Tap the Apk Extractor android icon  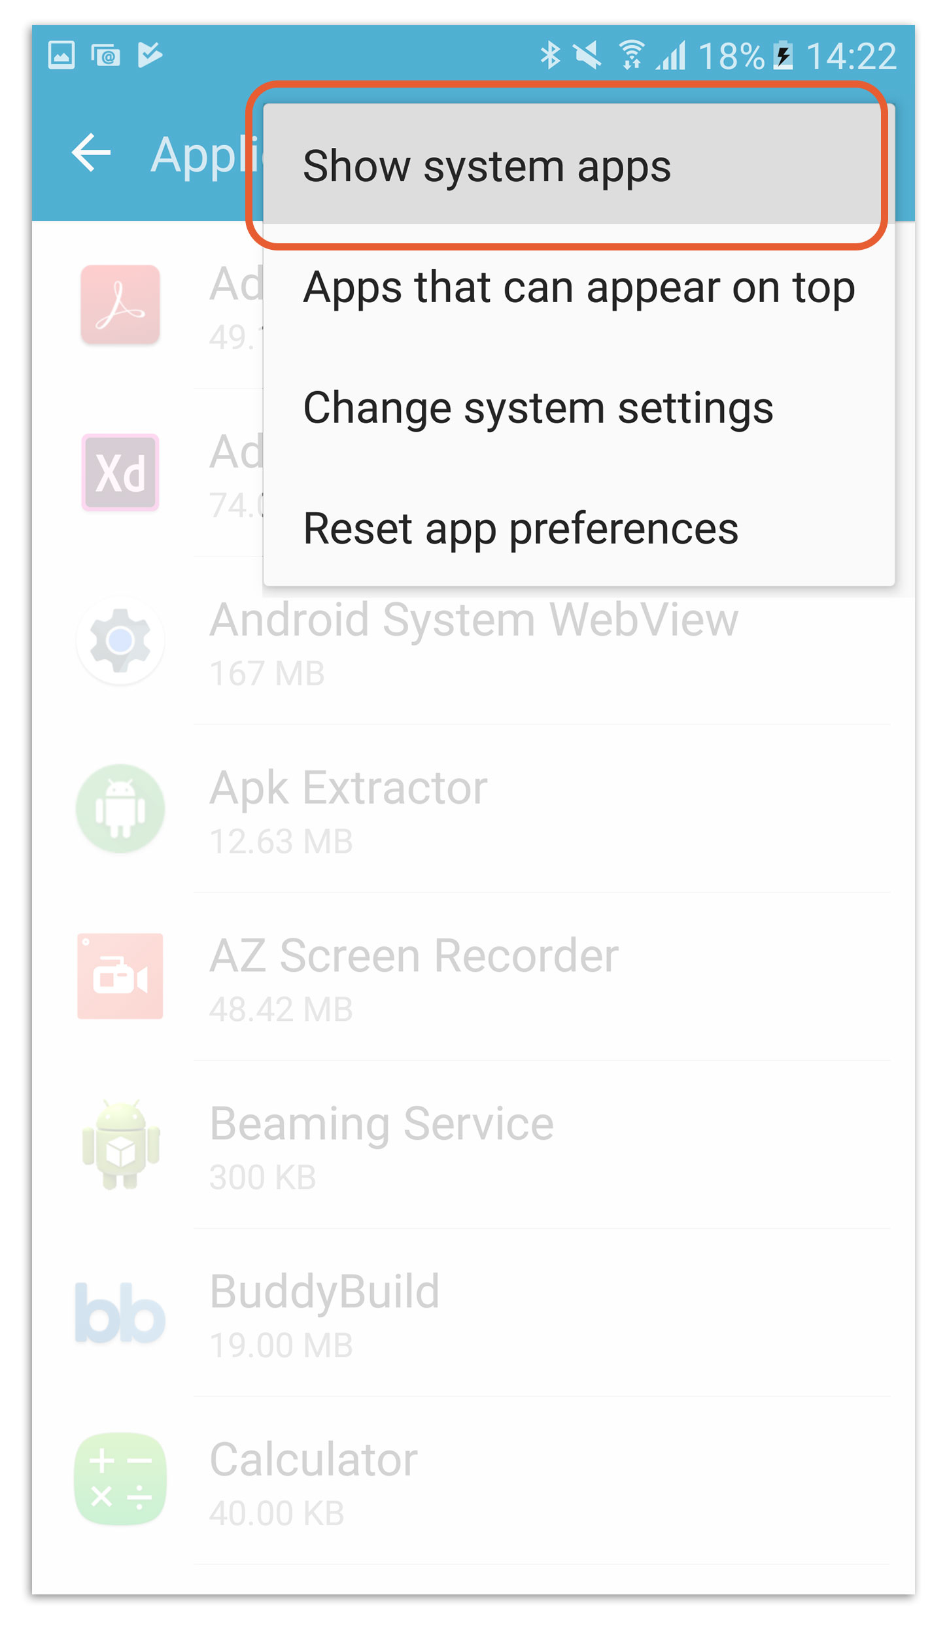[x=120, y=808]
